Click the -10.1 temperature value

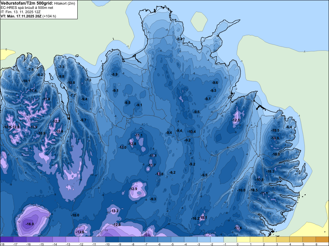(26, 81)
